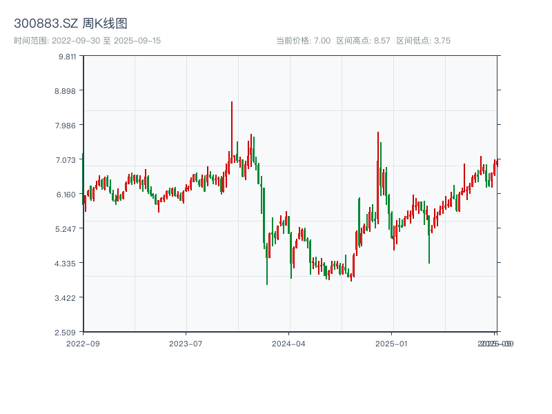Screen dimensions: 552x414
Task: Click y-axis value 7.986
Action: pyautogui.click(x=65, y=126)
